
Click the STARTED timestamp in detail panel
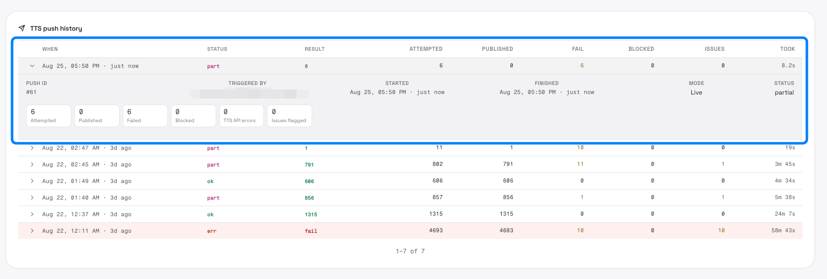(x=397, y=92)
